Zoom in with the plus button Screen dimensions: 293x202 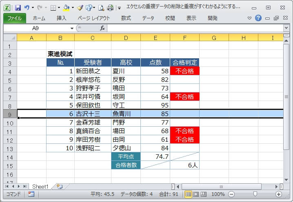pos(279,194)
